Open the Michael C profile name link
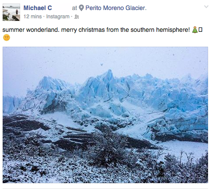Image resolution: width=212 pixels, height=191 pixels. coord(38,8)
